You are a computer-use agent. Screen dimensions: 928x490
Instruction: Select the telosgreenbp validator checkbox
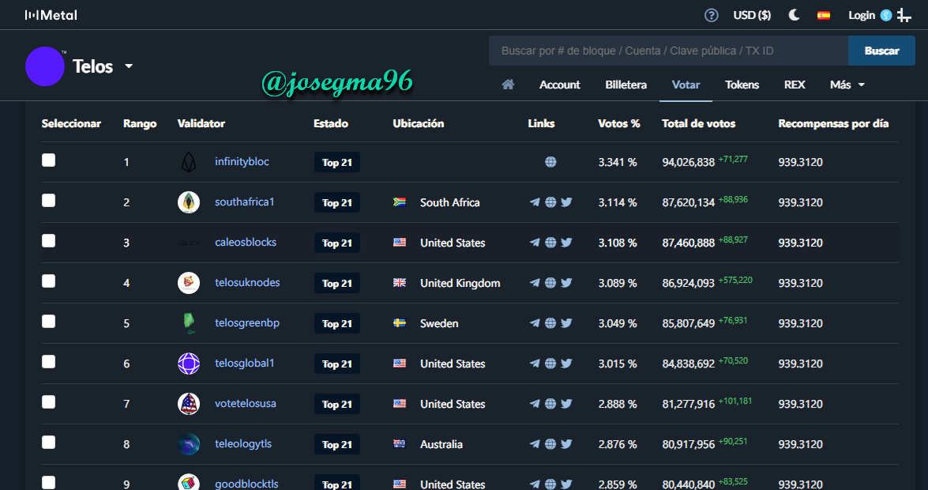point(48,322)
